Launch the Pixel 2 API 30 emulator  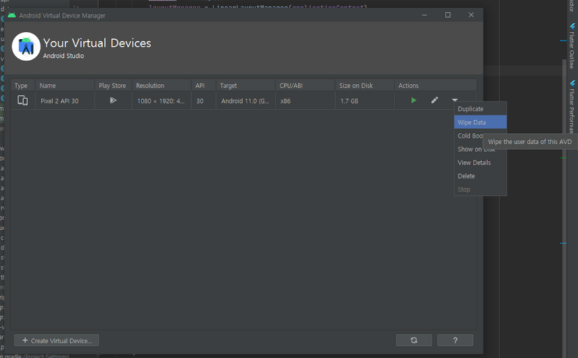(x=414, y=100)
